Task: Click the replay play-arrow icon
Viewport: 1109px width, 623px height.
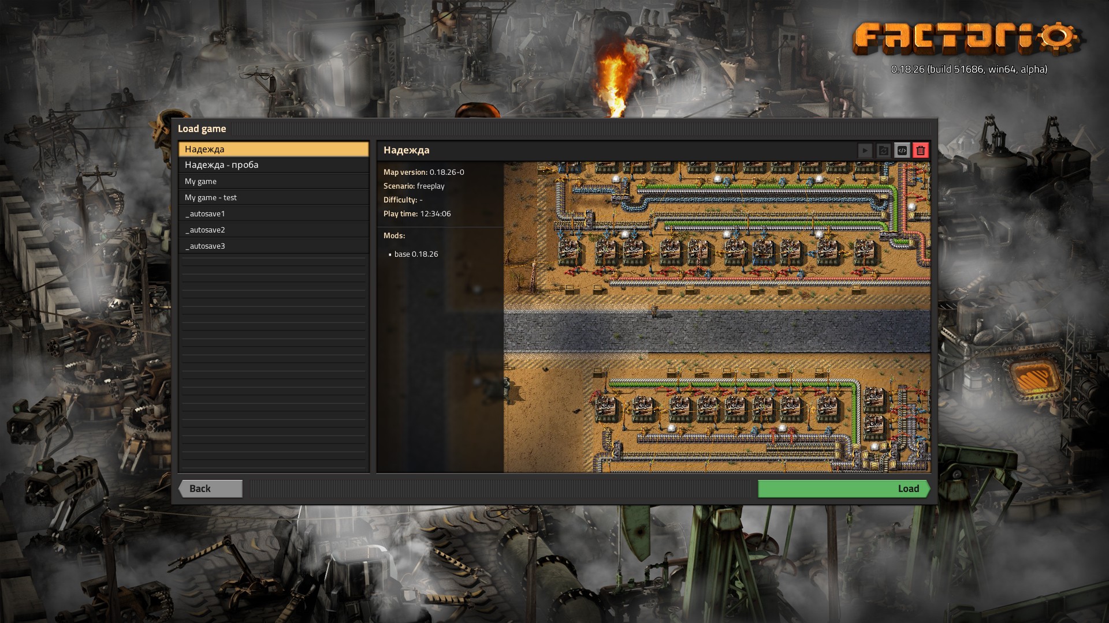Action: click(x=865, y=151)
